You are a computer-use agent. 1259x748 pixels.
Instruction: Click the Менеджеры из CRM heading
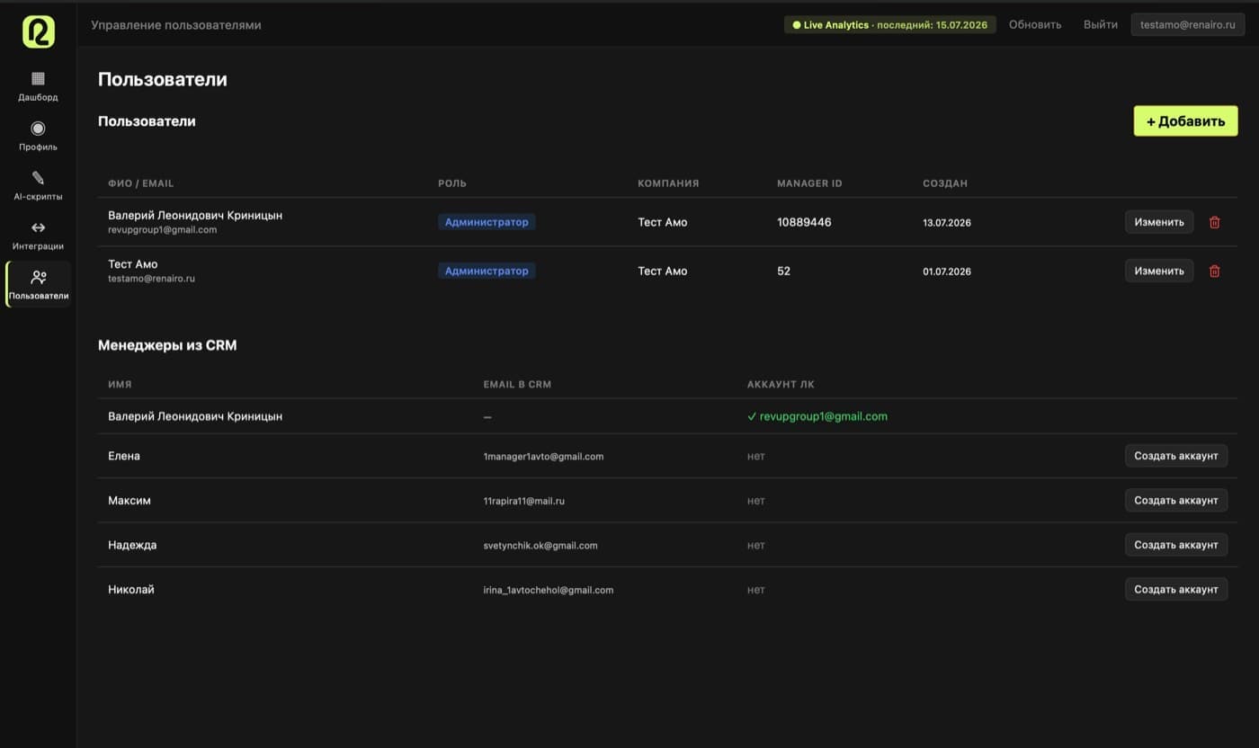(167, 345)
